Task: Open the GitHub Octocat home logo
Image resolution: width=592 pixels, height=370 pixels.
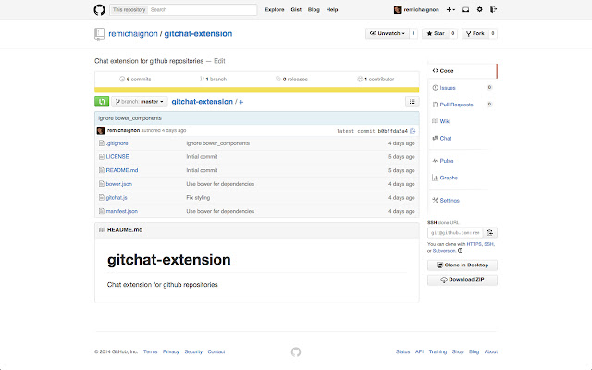Action: (99, 10)
